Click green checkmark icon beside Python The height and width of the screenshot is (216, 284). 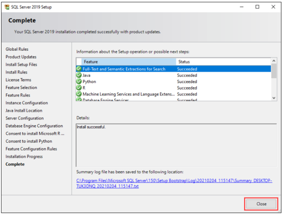pos(79,82)
